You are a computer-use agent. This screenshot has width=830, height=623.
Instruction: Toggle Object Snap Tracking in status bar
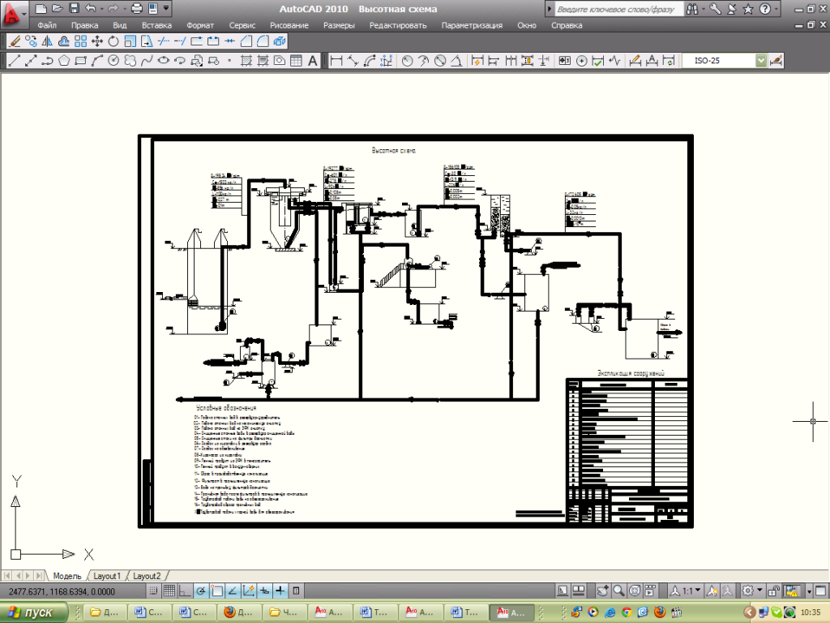(x=233, y=591)
